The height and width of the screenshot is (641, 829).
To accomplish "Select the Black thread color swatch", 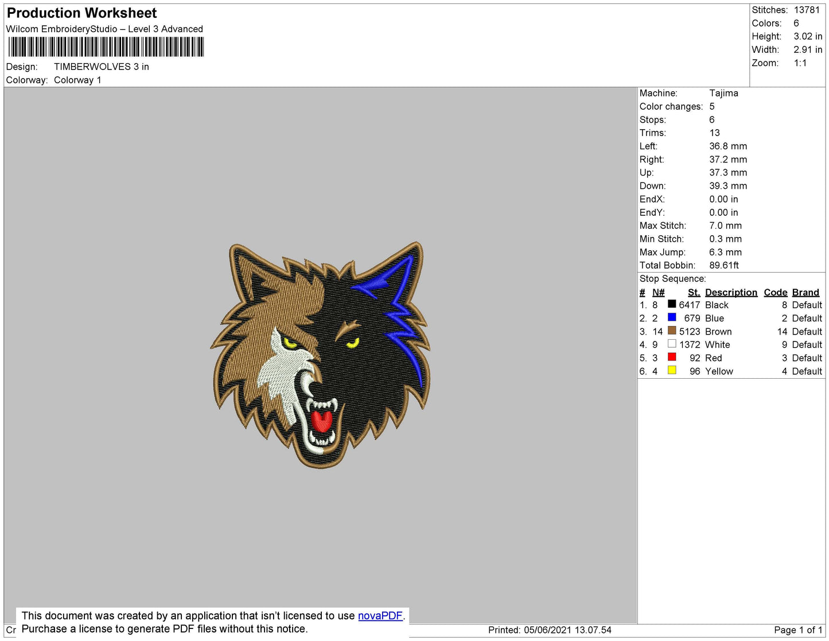I will coord(672,304).
